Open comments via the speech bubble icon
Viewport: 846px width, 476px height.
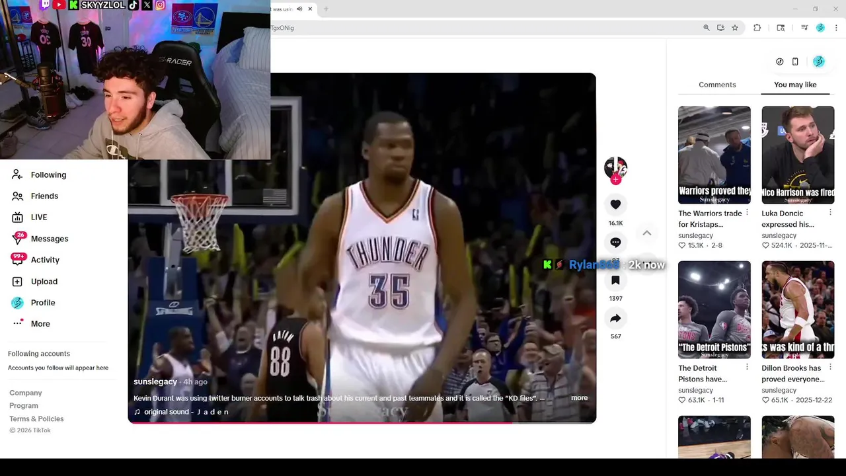[x=615, y=243]
